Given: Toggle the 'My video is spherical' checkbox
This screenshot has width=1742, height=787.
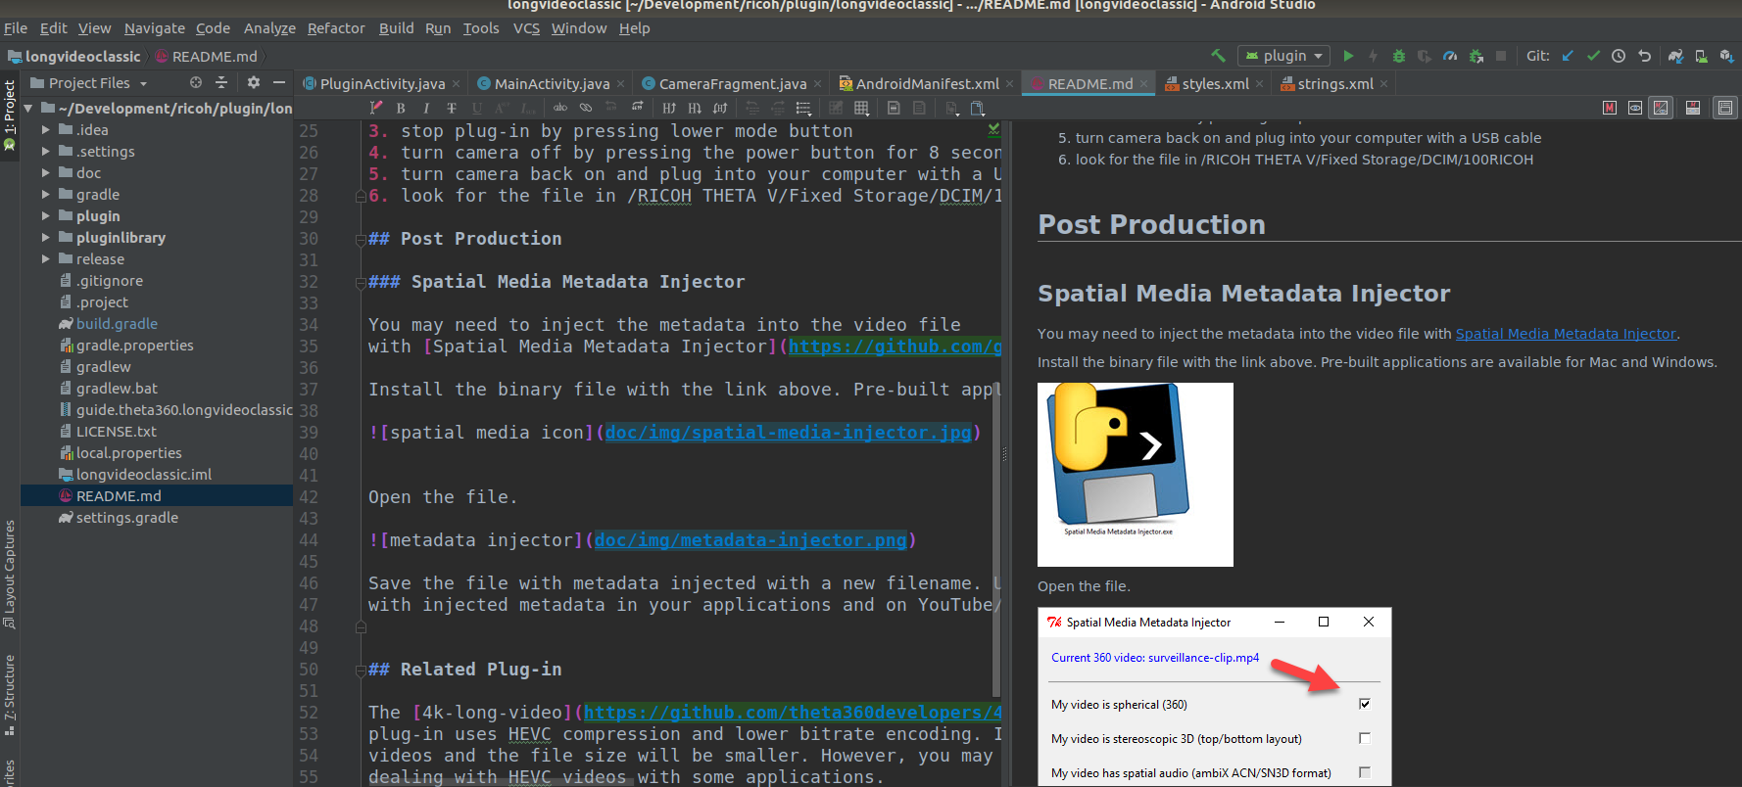Looking at the screenshot, I should [1364, 704].
